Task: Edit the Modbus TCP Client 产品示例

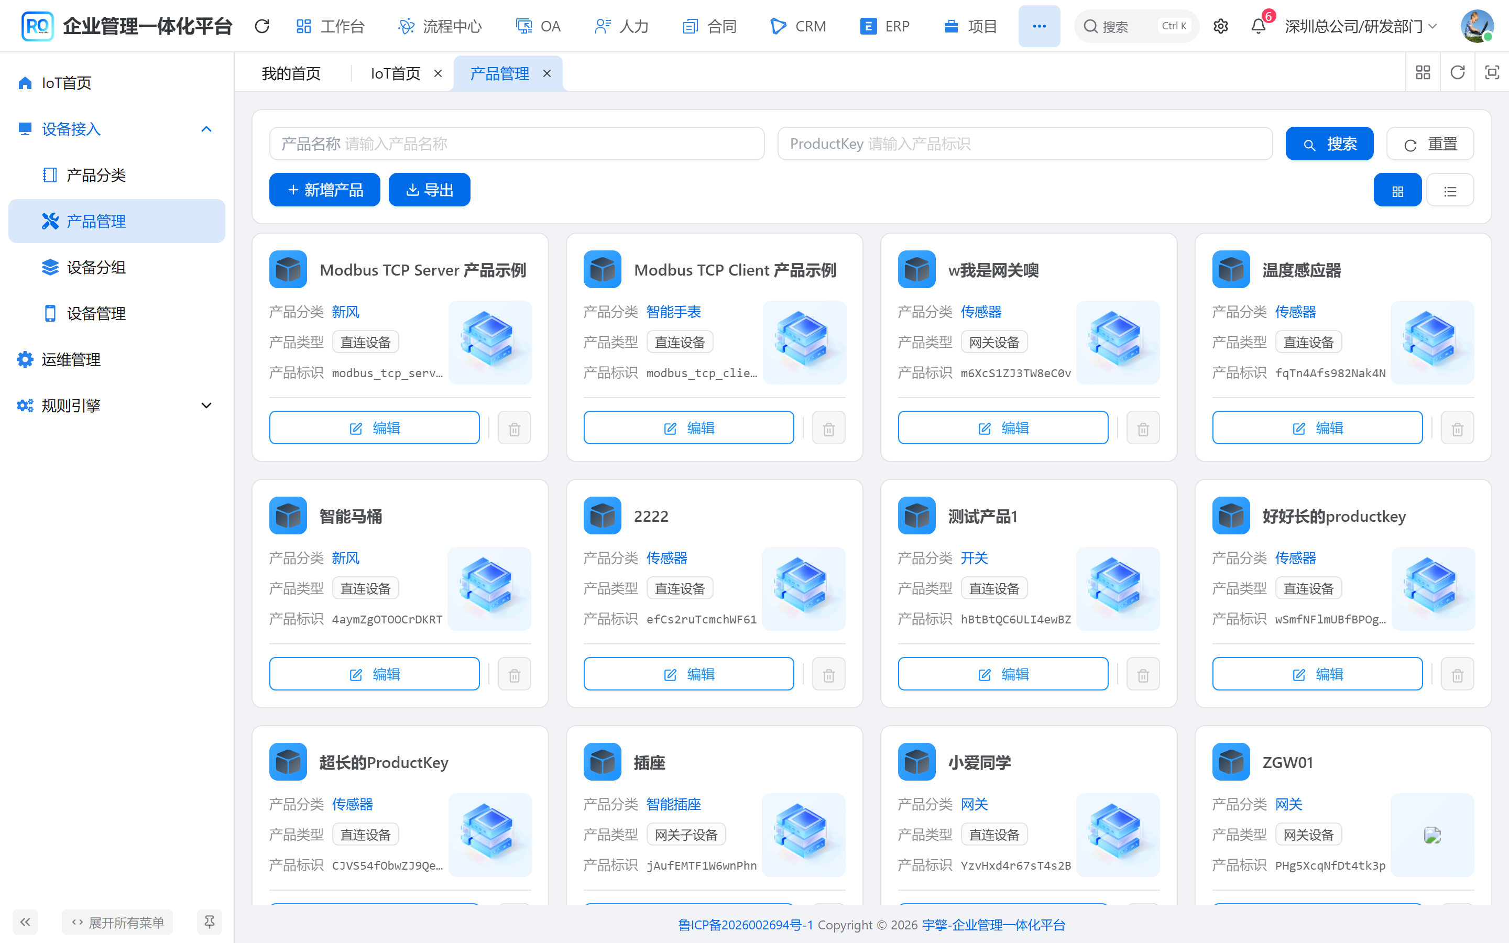Action: click(688, 428)
